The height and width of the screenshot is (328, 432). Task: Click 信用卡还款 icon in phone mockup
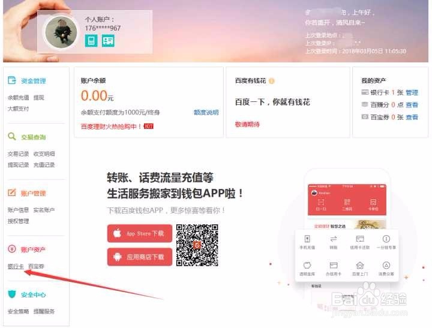coord(360,239)
